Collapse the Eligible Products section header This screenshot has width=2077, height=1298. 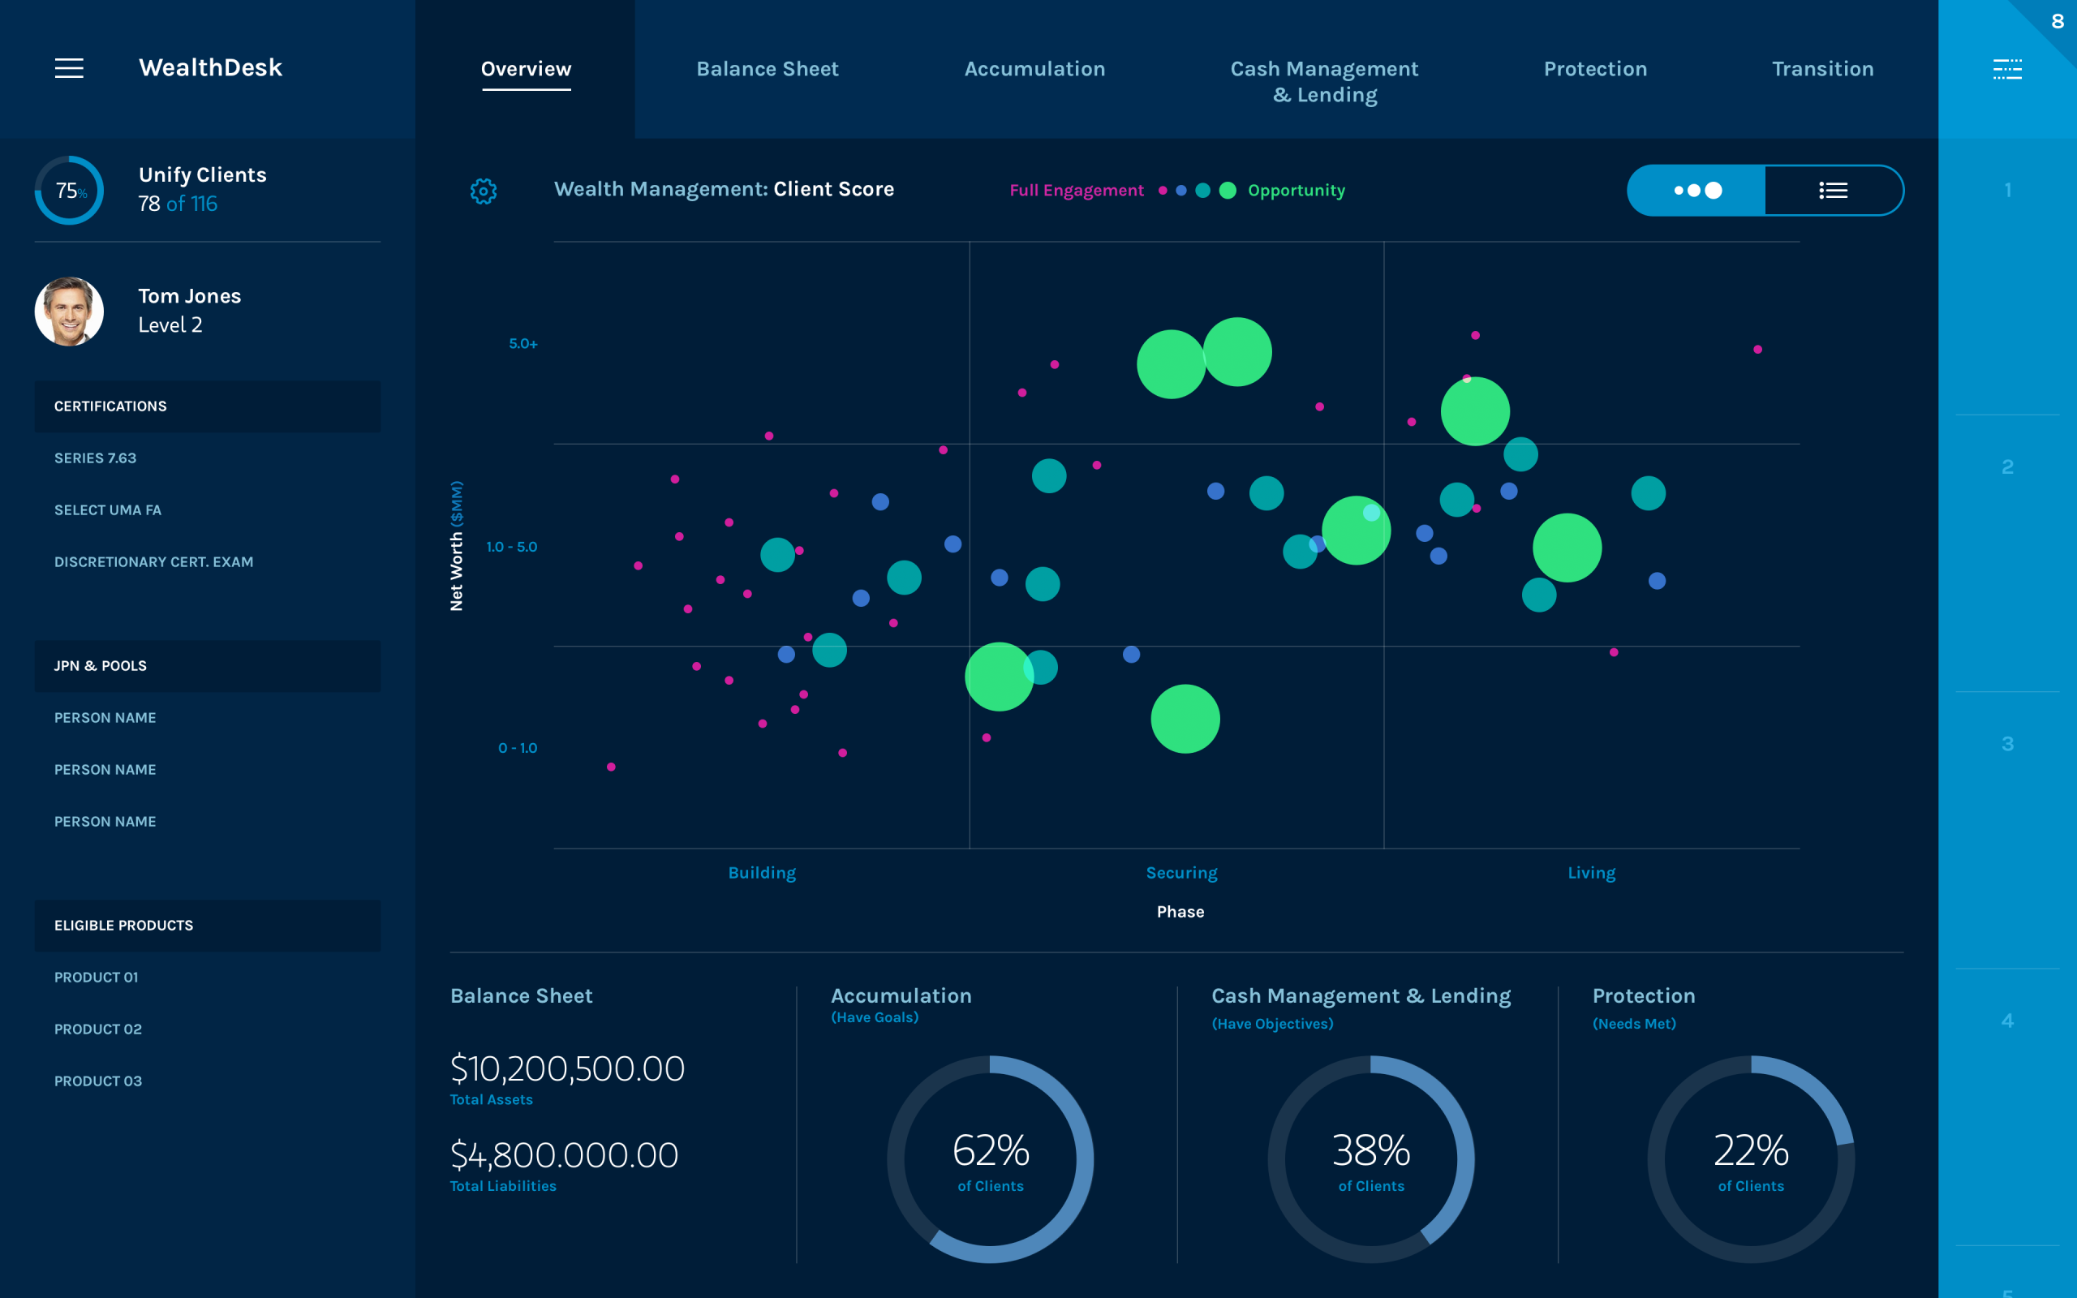(x=207, y=926)
